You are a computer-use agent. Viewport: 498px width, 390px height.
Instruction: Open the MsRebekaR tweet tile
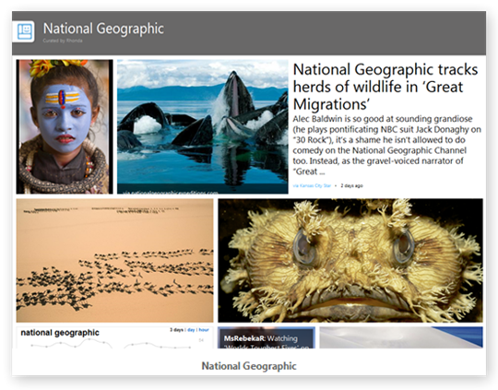click(267, 337)
